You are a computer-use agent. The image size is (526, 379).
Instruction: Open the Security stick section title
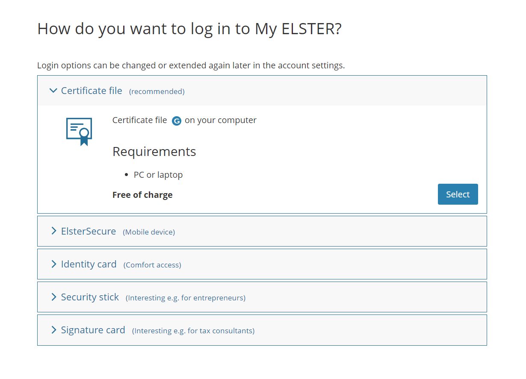pyautogui.click(x=90, y=297)
